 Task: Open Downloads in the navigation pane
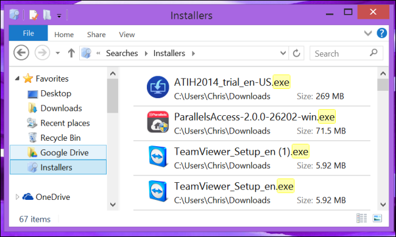(61, 108)
